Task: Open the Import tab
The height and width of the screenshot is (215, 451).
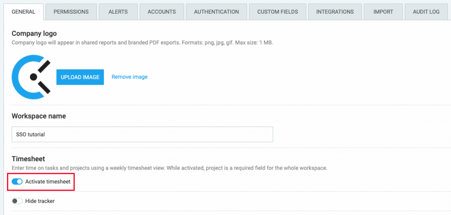Action: point(383,12)
